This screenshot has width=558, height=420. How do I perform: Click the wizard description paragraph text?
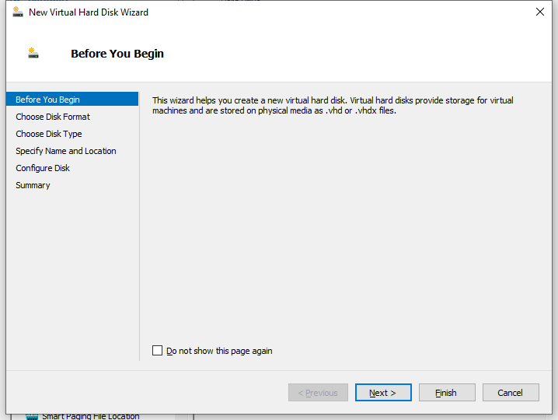coord(333,106)
